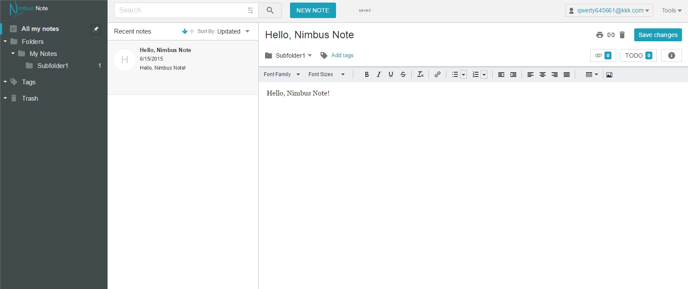688x289 pixels.
Task: Click the Recent notes heading
Action: [133, 31]
